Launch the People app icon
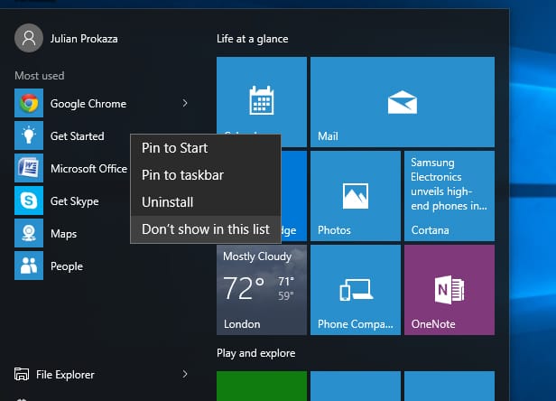The height and width of the screenshot is (401, 556). point(29,266)
